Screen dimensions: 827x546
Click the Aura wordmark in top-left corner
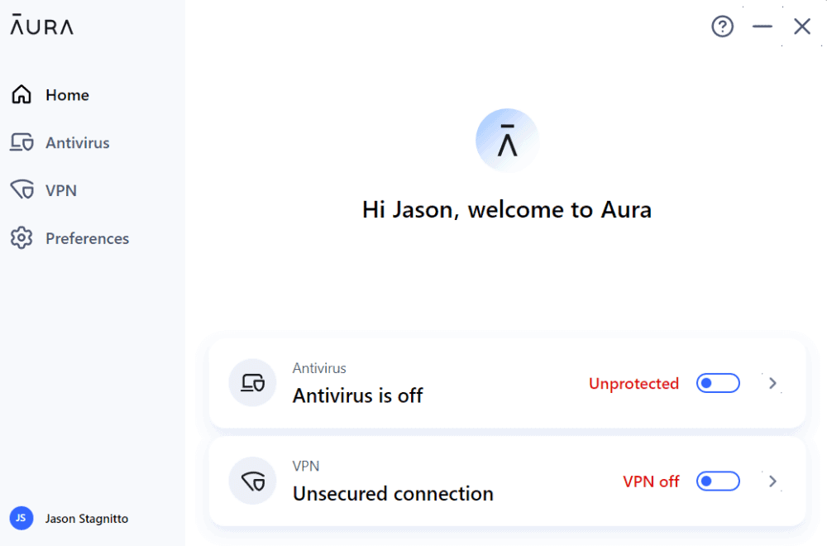pyautogui.click(x=42, y=26)
